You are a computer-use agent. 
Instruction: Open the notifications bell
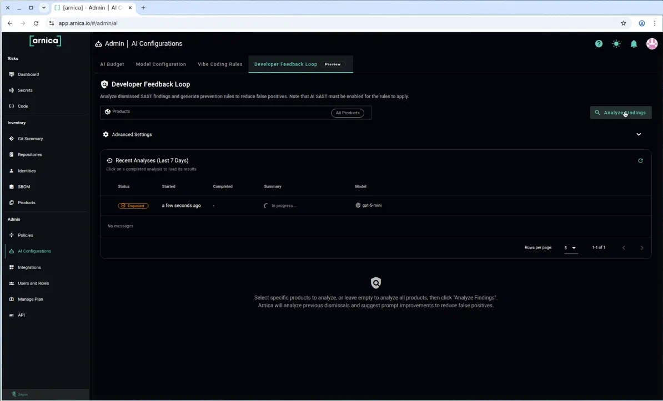click(x=634, y=43)
